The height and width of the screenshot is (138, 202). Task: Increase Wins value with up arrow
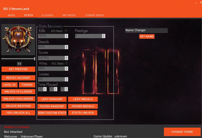(66, 67)
